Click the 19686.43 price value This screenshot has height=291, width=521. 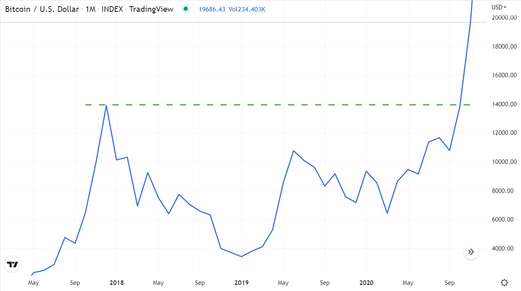(212, 9)
